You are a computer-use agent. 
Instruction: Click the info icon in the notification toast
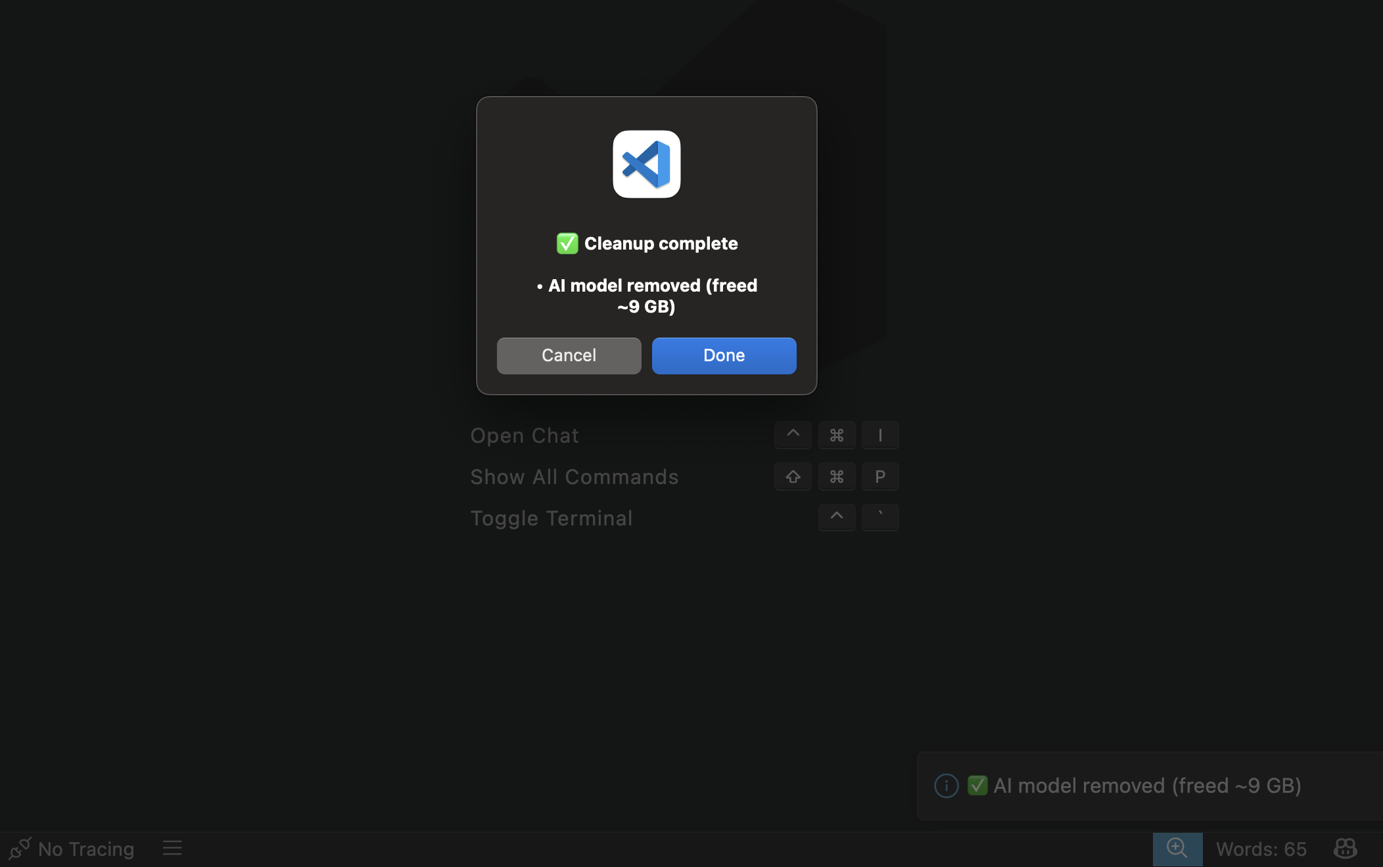click(946, 786)
